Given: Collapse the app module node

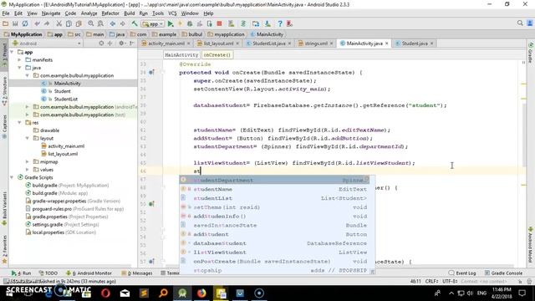Looking at the screenshot, I should tap(13, 52).
